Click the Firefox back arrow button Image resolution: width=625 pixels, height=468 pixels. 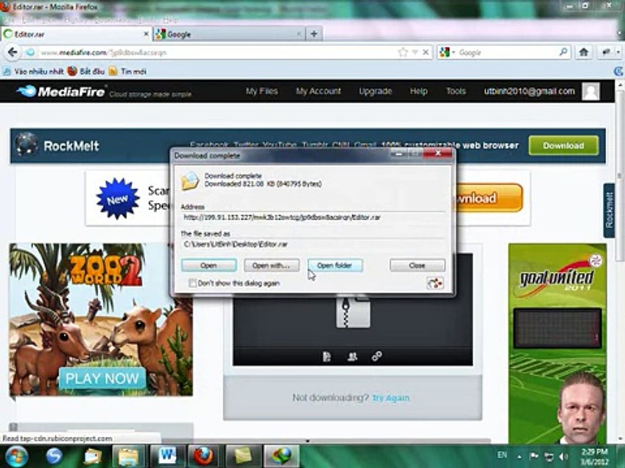[13, 52]
